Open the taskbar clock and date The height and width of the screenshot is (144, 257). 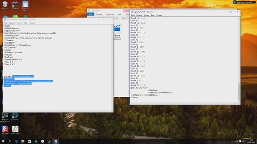(251, 141)
